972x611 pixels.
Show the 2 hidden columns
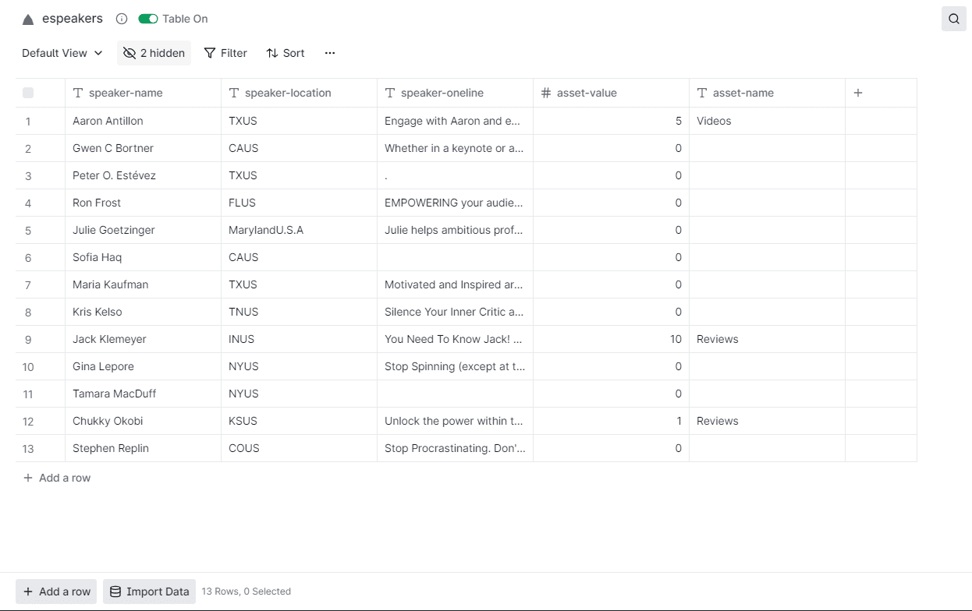(154, 53)
